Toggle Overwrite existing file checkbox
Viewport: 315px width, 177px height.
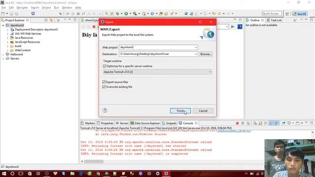coord(104,87)
